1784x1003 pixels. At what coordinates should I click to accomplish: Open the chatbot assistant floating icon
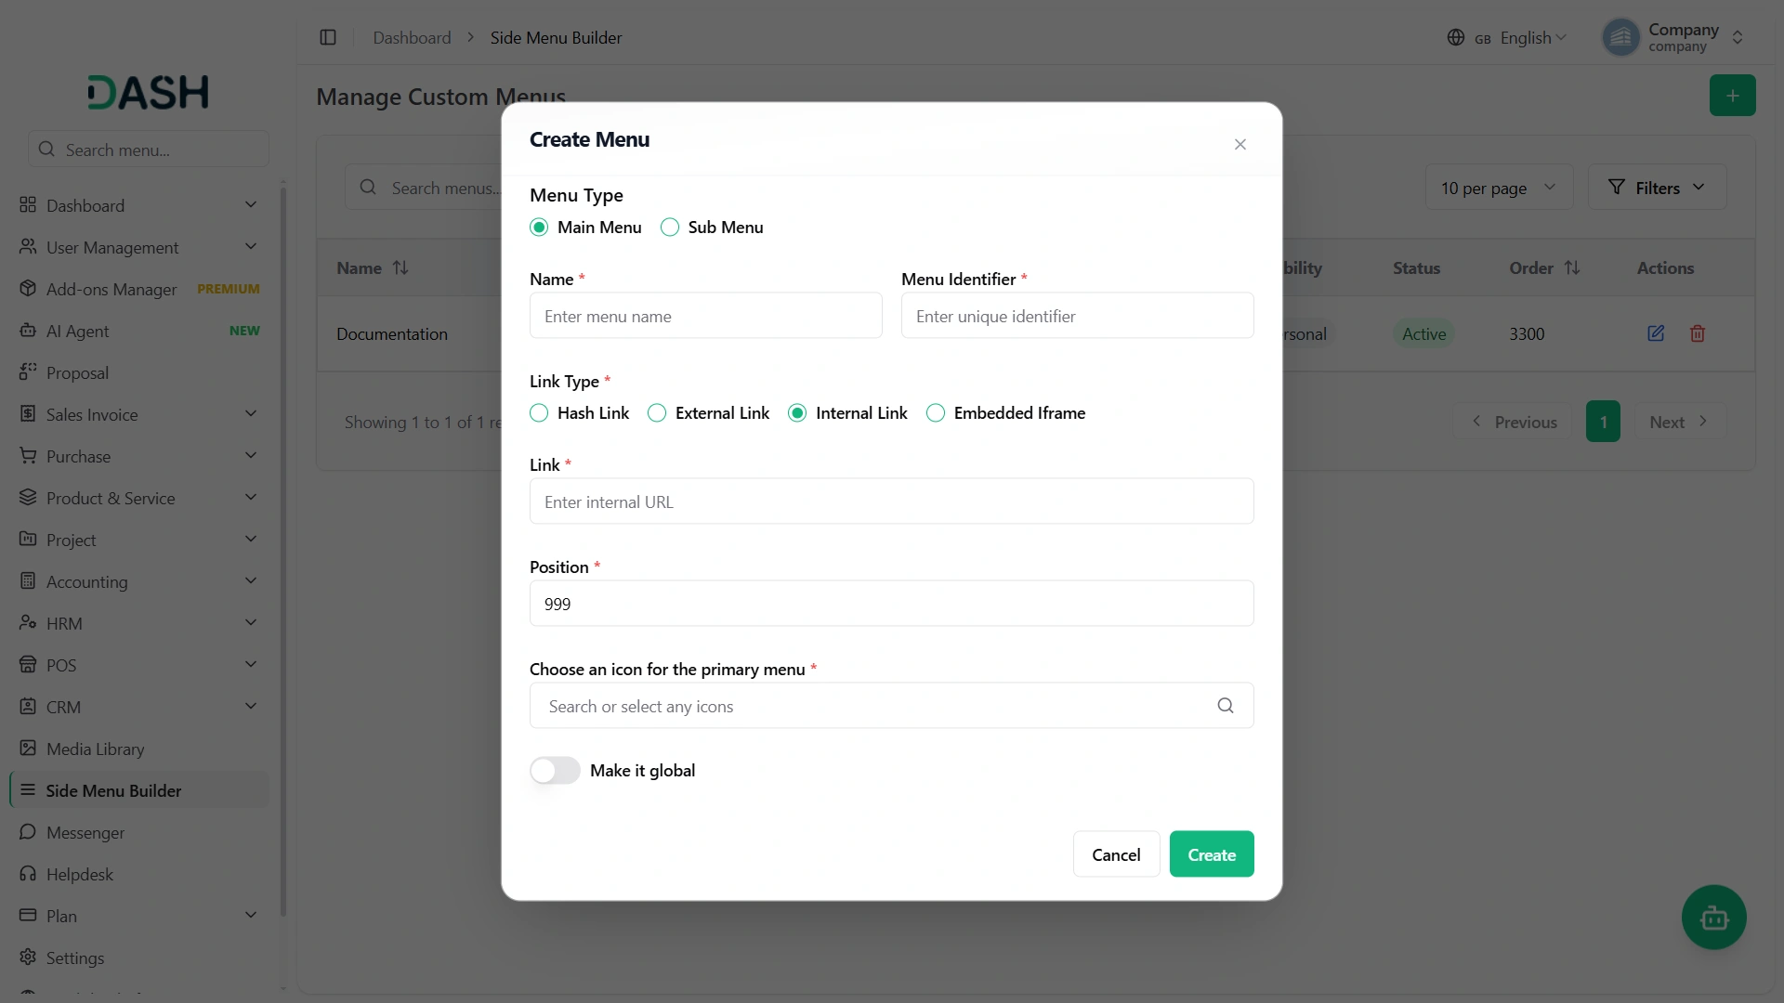click(x=1714, y=918)
